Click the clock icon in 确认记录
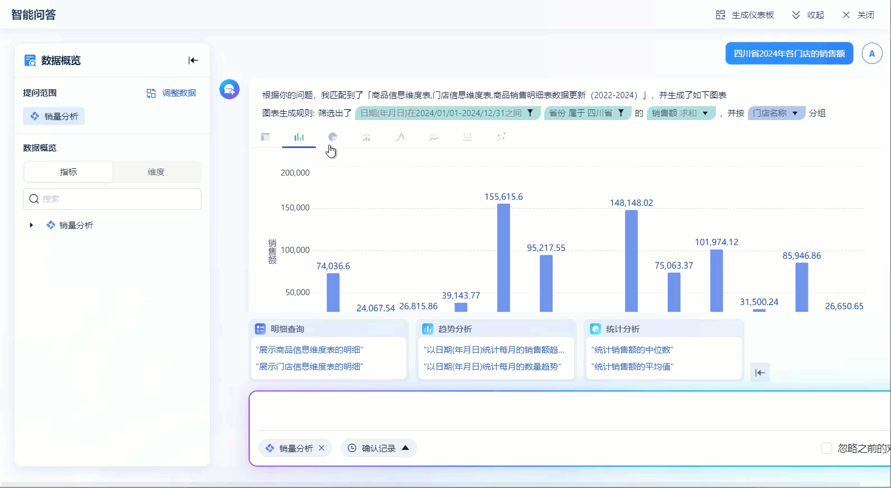This screenshot has width=891, height=488. click(352, 448)
